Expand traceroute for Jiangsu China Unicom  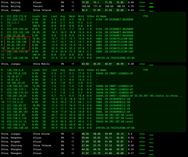pyautogui.click(x=142, y=134)
